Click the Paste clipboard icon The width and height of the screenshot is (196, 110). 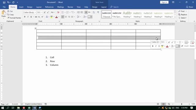point(3,13)
